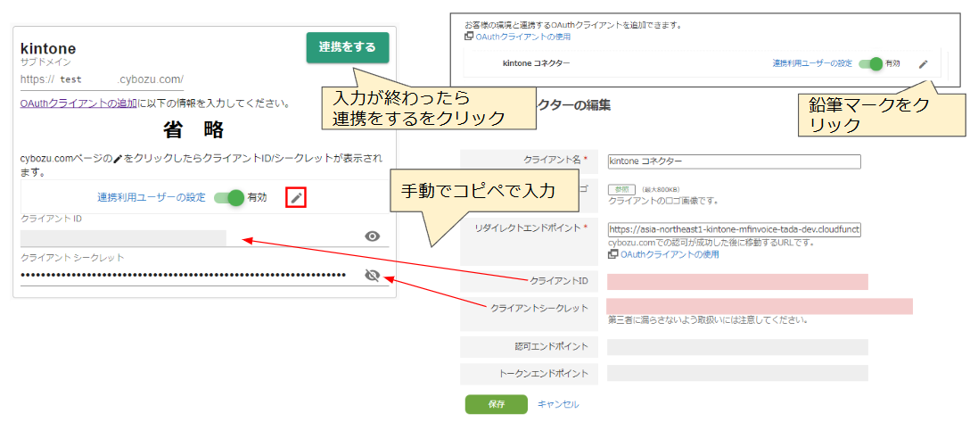Reveal the クライアント シークレット with crossed eye icon
Viewport: 978px width, 422px height.
pos(373,275)
